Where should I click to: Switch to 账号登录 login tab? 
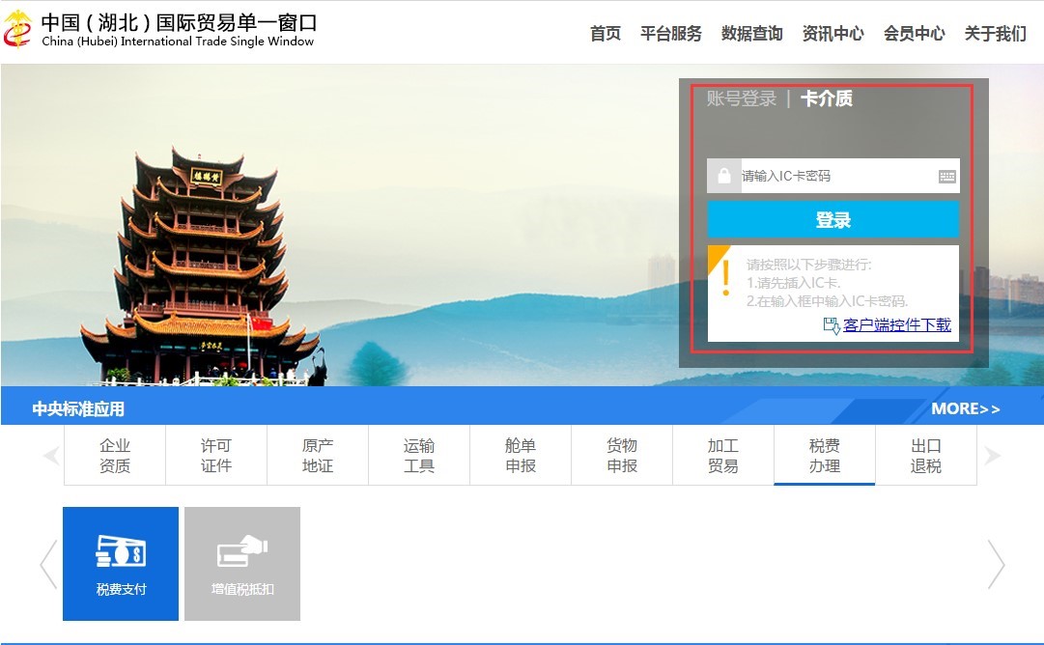coord(742,98)
